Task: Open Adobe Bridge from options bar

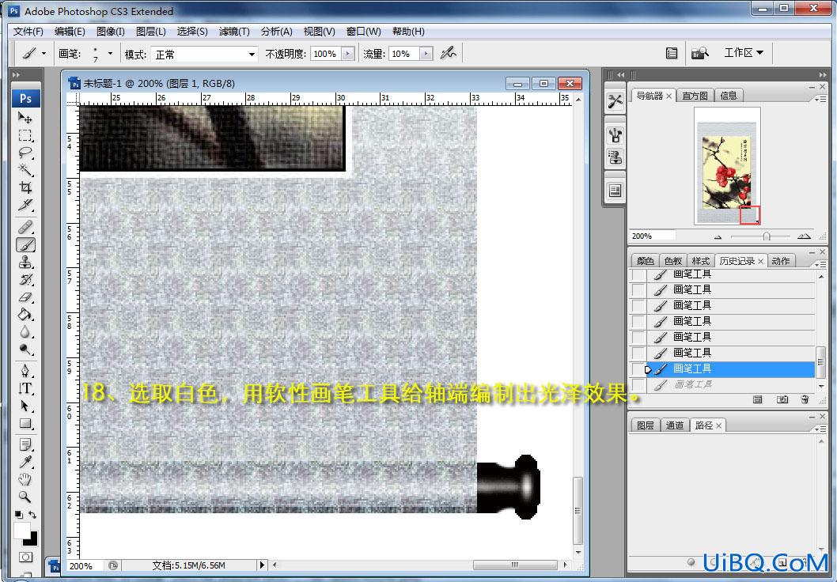Action: click(x=699, y=53)
